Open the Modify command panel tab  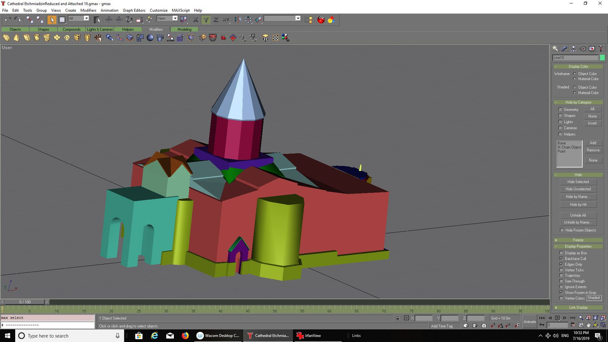pos(564,48)
